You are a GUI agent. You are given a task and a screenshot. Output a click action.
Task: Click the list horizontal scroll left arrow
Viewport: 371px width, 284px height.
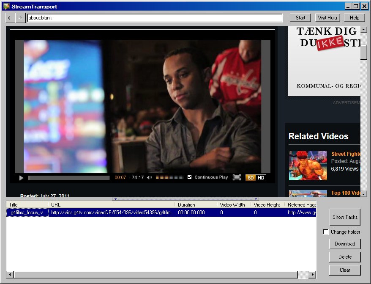click(x=10, y=275)
